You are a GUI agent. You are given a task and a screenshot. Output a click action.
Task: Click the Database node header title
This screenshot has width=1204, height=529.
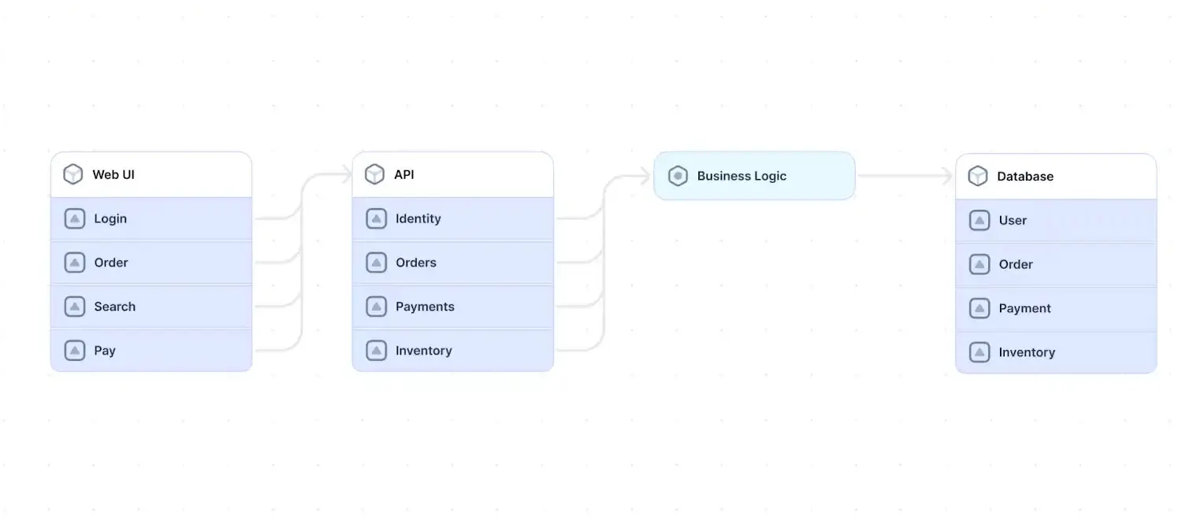[x=1025, y=176]
